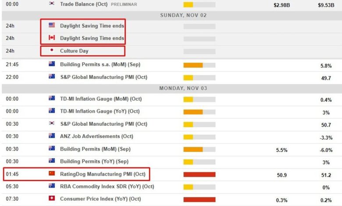Click the China flag on RatingDog PMI row
Viewport: 342px width, 206px height.
tap(52, 174)
